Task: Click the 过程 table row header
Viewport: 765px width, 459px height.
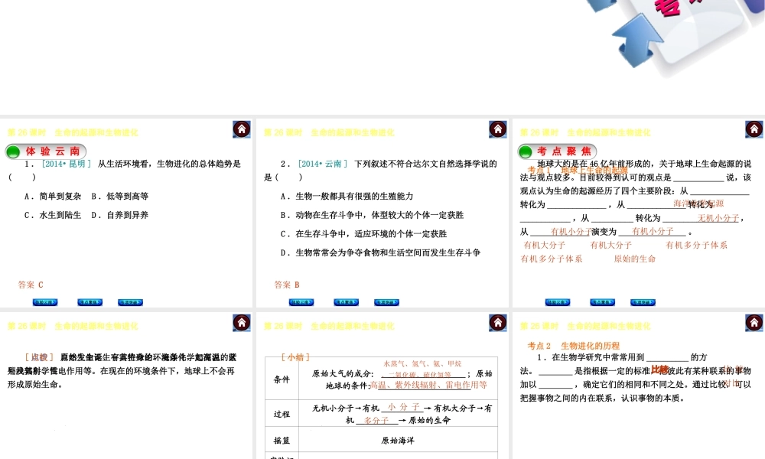Action: click(x=282, y=414)
